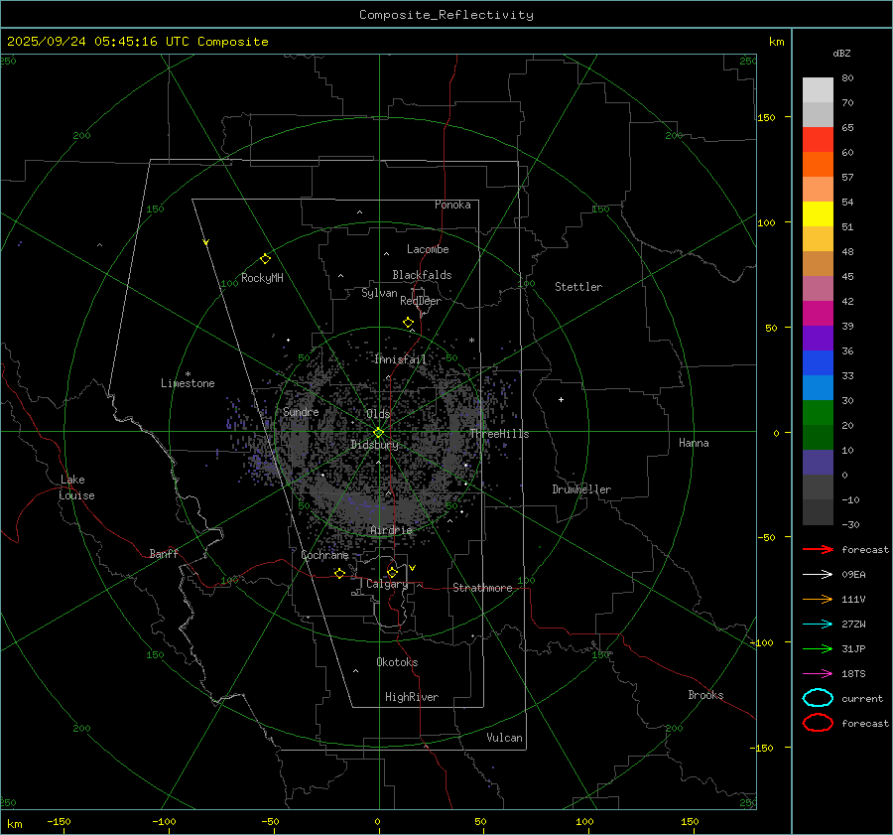Click the red forecast arrow in legend
The width and height of the screenshot is (893, 835).
[x=818, y=549]
